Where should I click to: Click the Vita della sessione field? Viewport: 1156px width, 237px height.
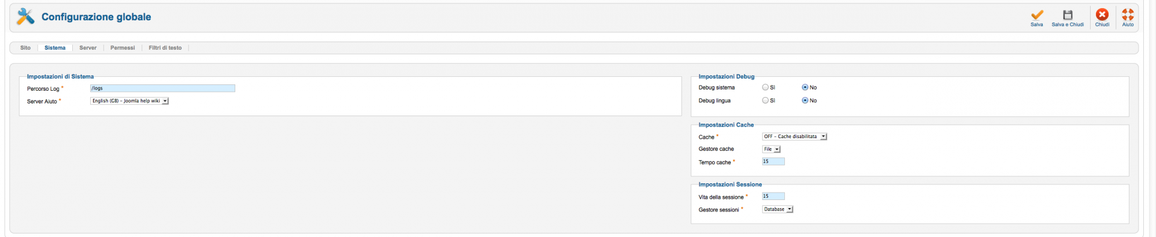coord(773,197)
